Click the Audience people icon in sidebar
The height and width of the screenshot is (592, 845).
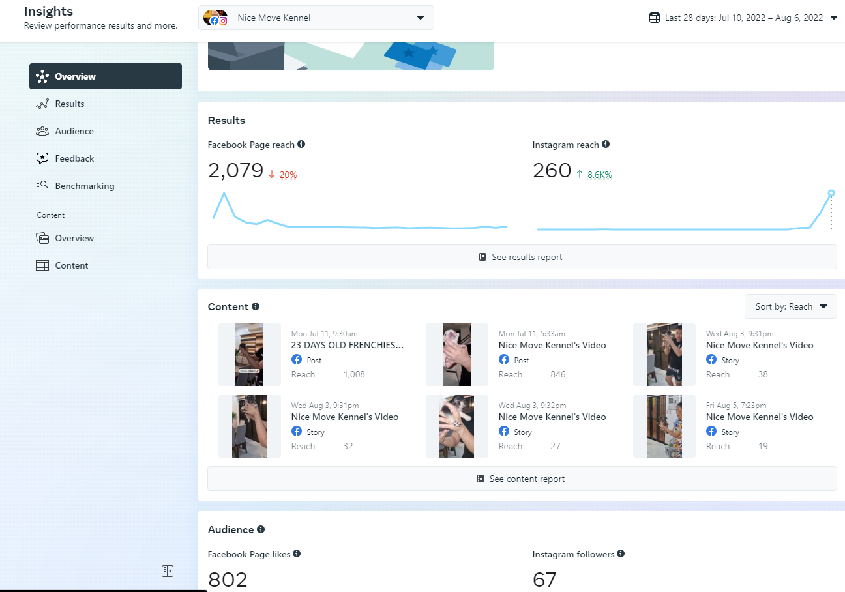(x=42, y=131)
